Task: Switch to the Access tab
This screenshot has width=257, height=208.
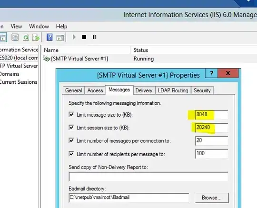Action: [x=95, y=90]
